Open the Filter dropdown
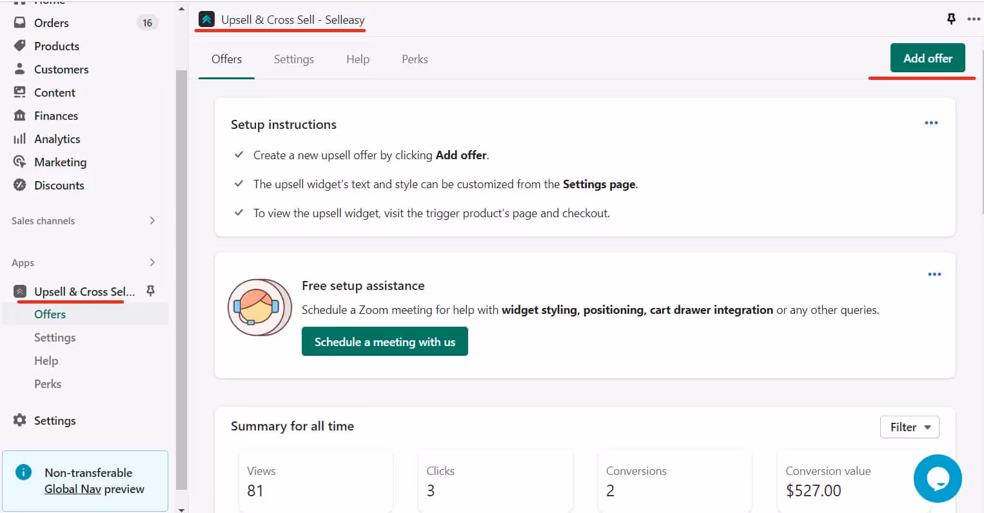984x513 pixels. (909, 427)
